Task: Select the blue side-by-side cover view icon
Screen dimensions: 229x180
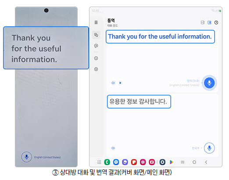Action: (209, 22)
